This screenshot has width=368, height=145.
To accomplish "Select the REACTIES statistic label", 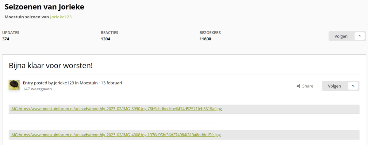I will (x=109, y=33).
